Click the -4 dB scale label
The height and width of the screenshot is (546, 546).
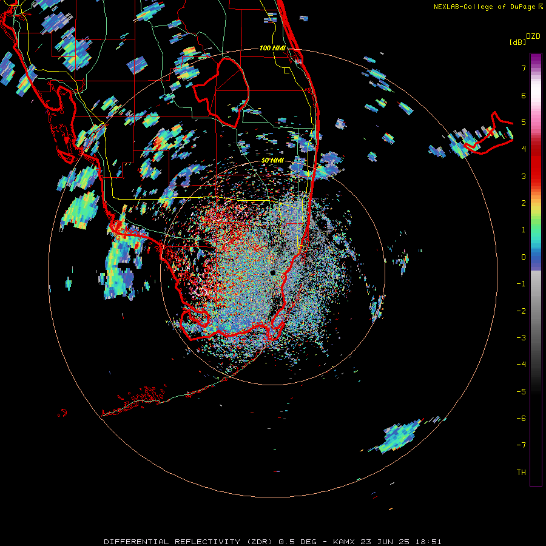tap(521, 365)
